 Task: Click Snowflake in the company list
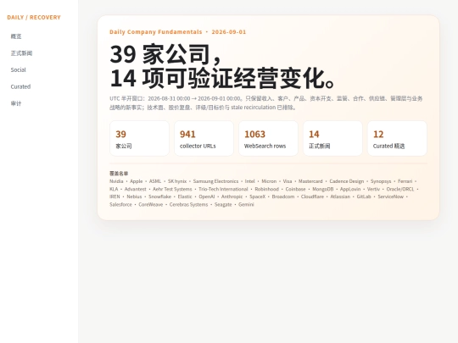pyautogui.click(x=159, y=196)
